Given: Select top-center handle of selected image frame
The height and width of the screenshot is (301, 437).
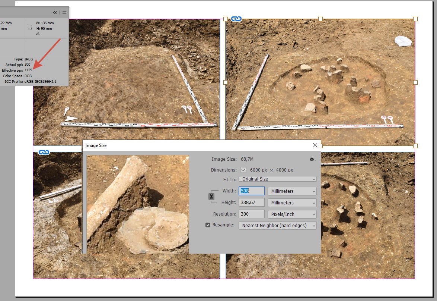Looking at the screenshot, I should pos(320,19).
